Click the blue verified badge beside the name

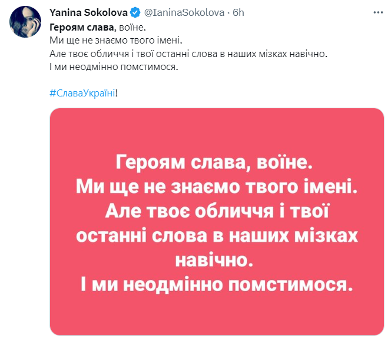tap(135, 12)
